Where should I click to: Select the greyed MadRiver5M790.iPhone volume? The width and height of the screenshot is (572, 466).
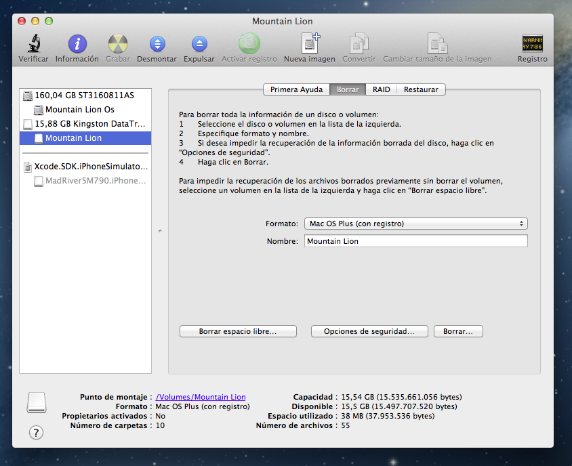coord(85,181)
